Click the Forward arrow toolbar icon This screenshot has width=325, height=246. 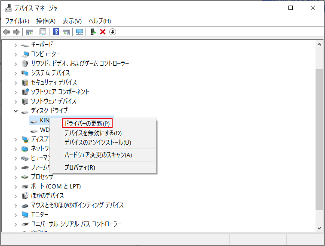(x=16, y=32)
